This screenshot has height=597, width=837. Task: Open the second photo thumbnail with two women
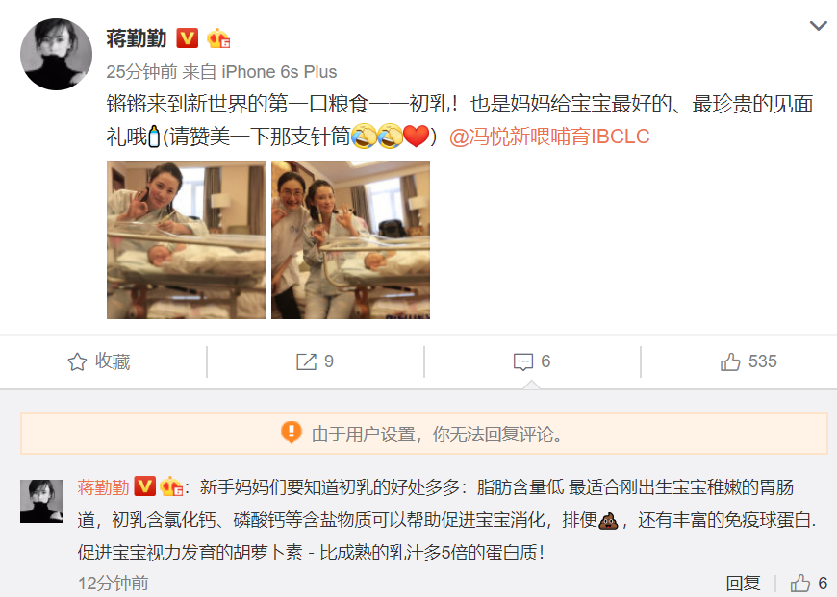tap(350, 239)
